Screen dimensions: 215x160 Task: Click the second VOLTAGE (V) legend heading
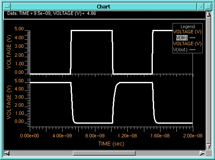pos(187,44)
